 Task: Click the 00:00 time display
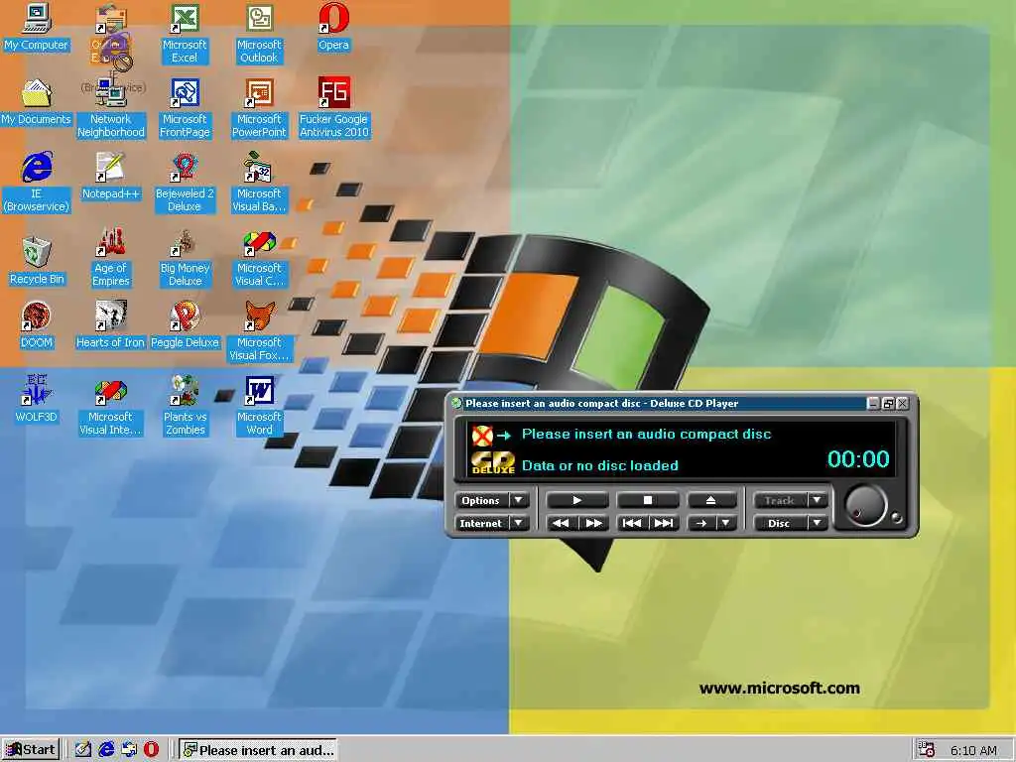pyautogui.click(x=858, y=459)
